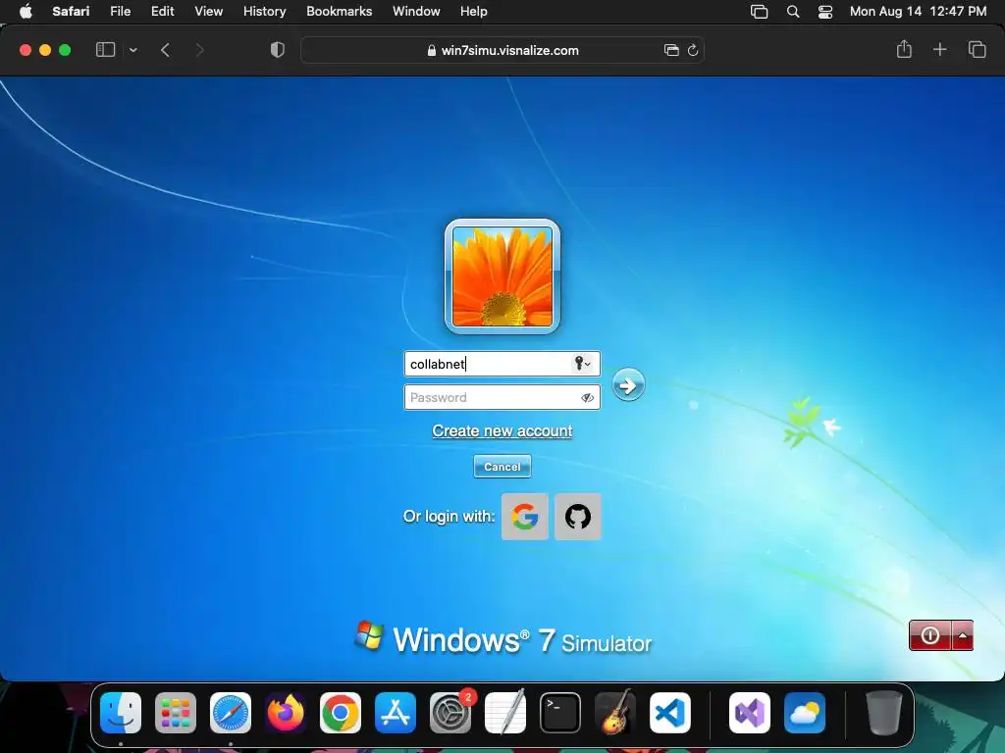
Task: Sign in with the Google icon
Action: pos(524,516)
